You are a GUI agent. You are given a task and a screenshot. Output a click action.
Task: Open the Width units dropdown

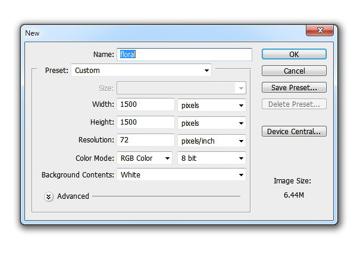pos(212,105)
